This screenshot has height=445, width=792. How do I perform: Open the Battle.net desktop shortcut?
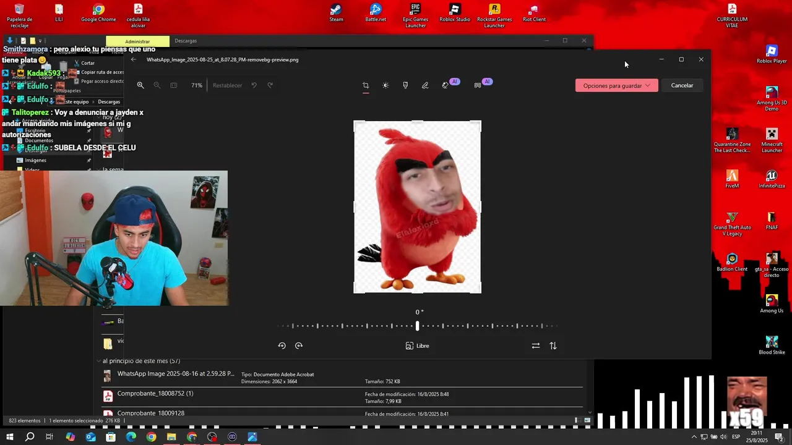pyautogui.click(x=376, y=13)
